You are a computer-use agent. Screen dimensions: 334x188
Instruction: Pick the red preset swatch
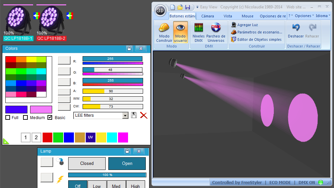pos(47,137)
